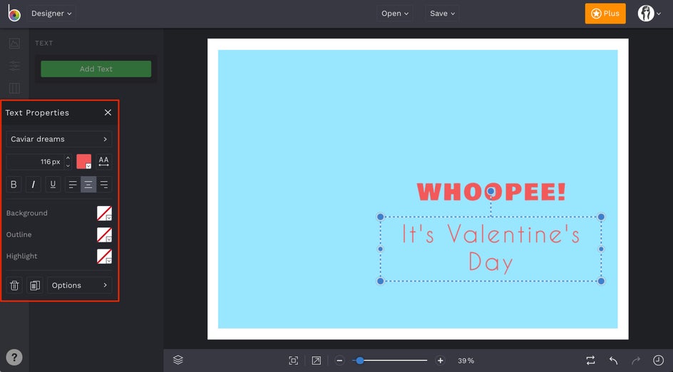Toggle Underline formatting
Screen dimensions: 673x372
[53, 185]
